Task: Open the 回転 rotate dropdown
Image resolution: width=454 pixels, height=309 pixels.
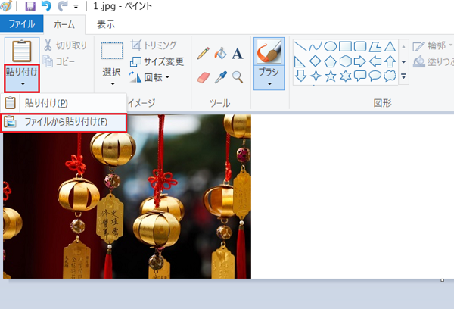Action: [149, 77]
